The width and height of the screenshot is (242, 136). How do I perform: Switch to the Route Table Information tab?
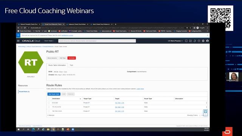tap(57, 65)
